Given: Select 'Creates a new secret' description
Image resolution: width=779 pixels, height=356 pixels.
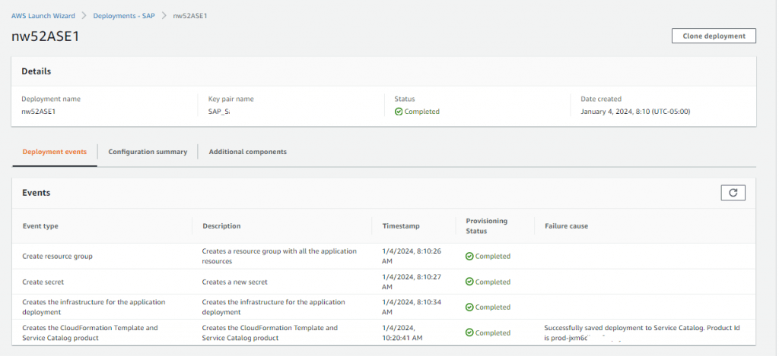Looking at the screenshot, I should click(235, 282).
